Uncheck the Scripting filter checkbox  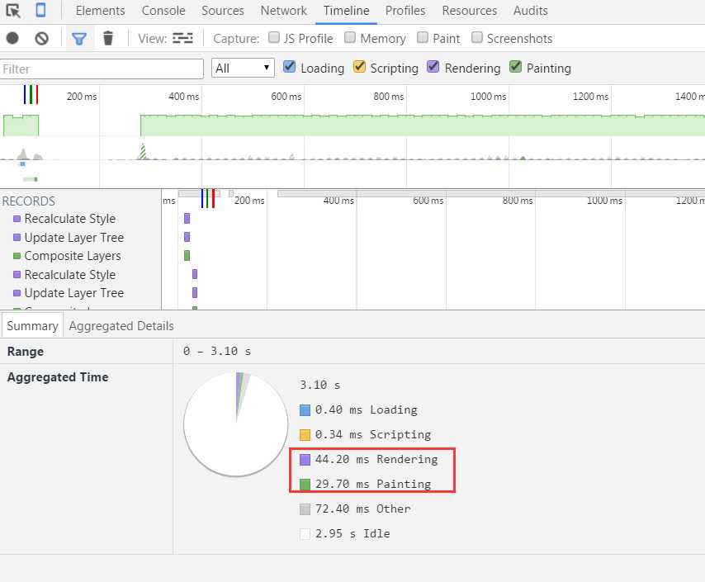[359, 67]
